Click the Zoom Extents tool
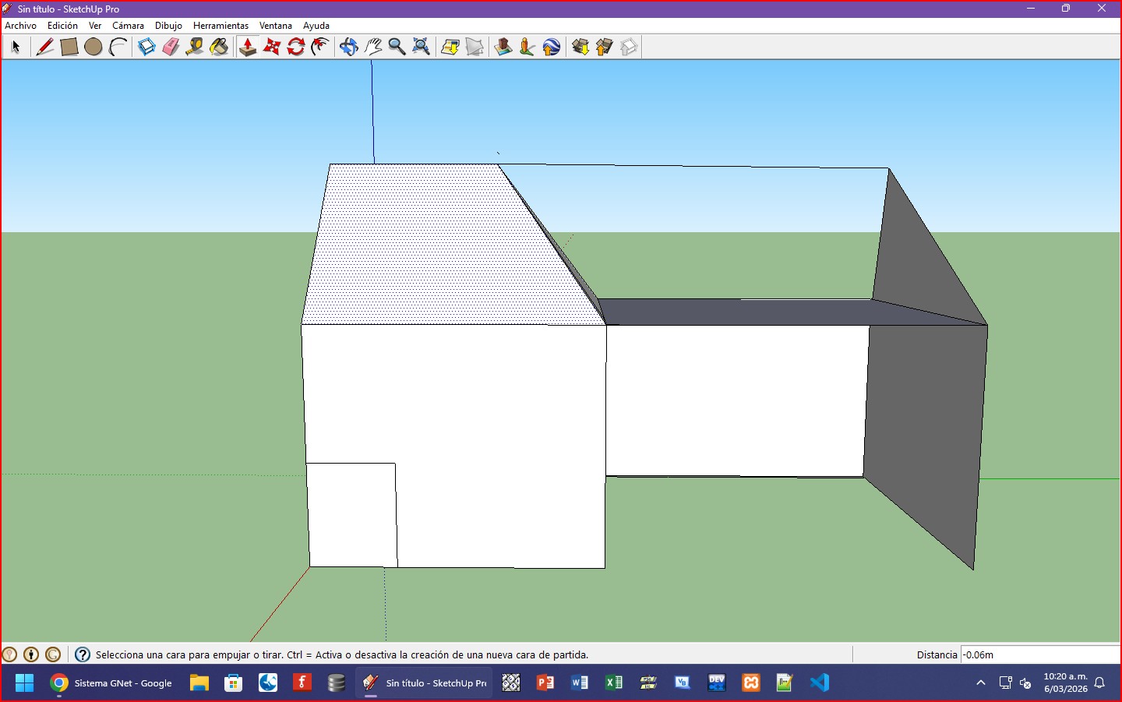The height and width of the screenshot is (702, 1122). tap(422, 48)
